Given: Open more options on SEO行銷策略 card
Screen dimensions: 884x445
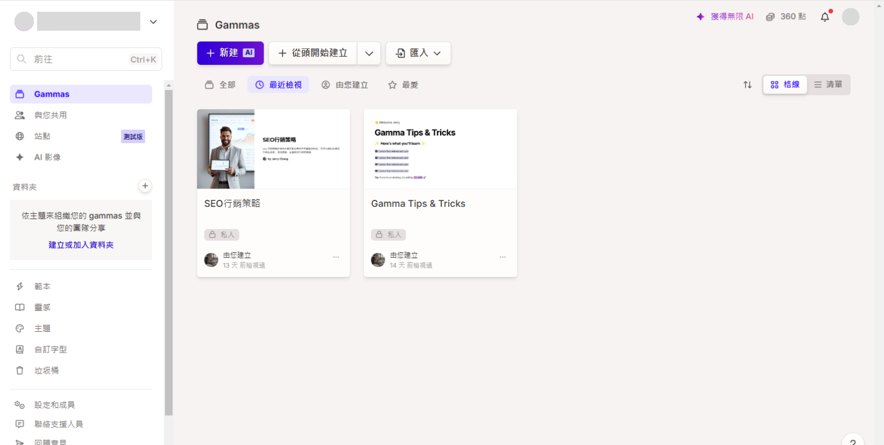Looking at the screenshot, I should [336, 257].
